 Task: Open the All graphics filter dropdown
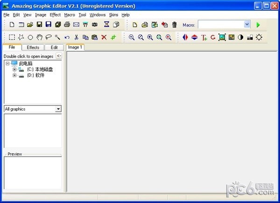point(58,109)
